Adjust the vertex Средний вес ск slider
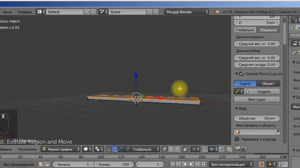Viewport: 300px width, 168px height. tap(257, 44)
